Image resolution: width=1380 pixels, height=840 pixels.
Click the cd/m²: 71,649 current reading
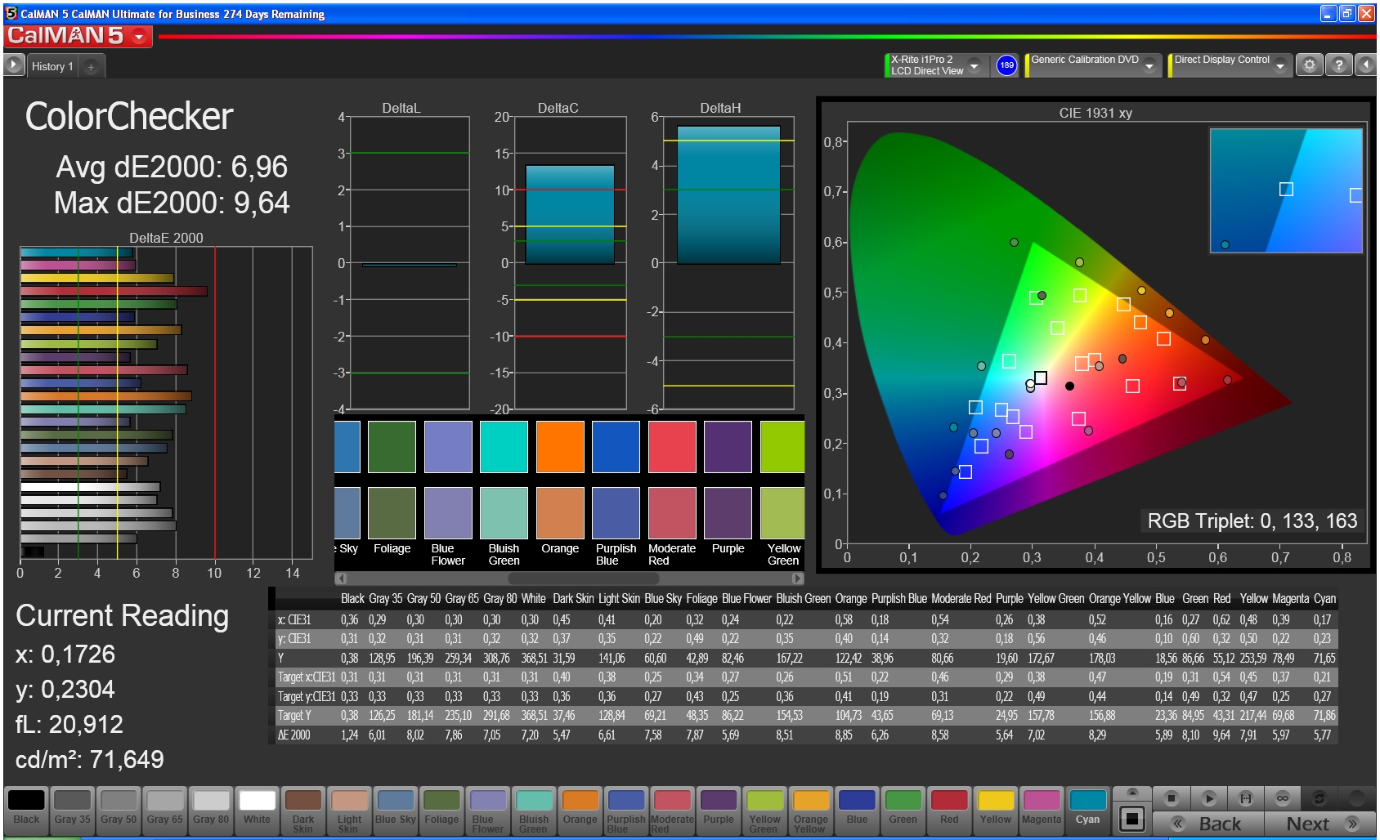click(90, 760)
